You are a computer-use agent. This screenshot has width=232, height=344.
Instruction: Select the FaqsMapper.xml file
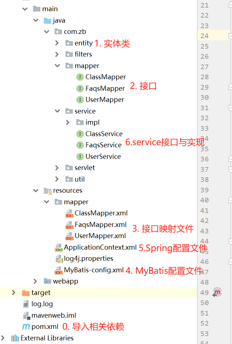101,224
